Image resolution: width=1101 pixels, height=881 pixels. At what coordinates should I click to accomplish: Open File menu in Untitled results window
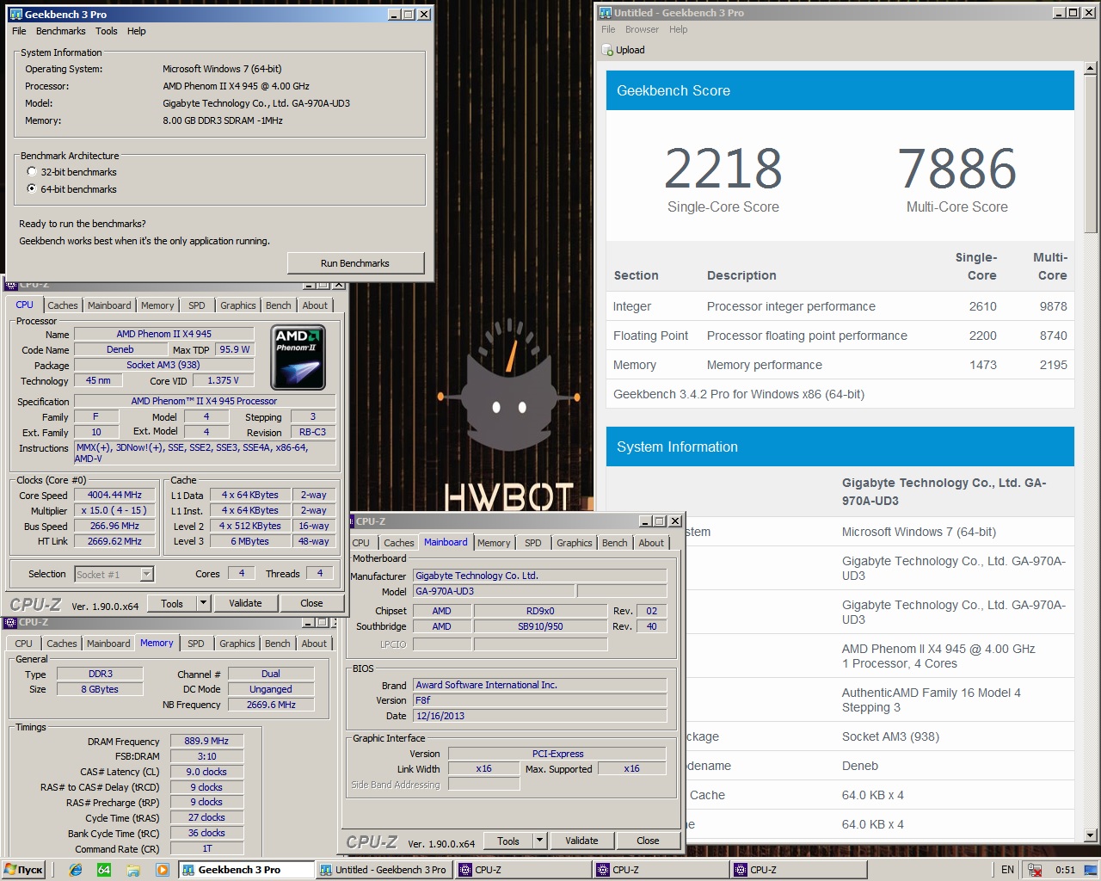[608, 29]
